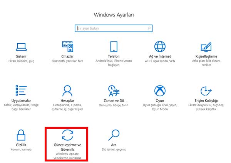Viewport: 231px width, 163px height.
Task: Click the Gizlilik padlock icon
Action: pyautogui.click(x=21, y=135)
